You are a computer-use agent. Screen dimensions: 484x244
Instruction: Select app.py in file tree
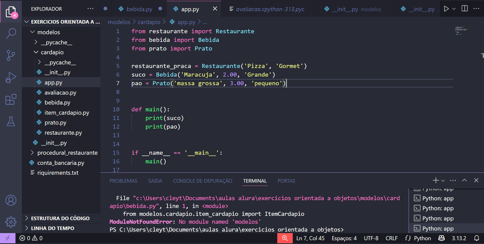(61, 82)
